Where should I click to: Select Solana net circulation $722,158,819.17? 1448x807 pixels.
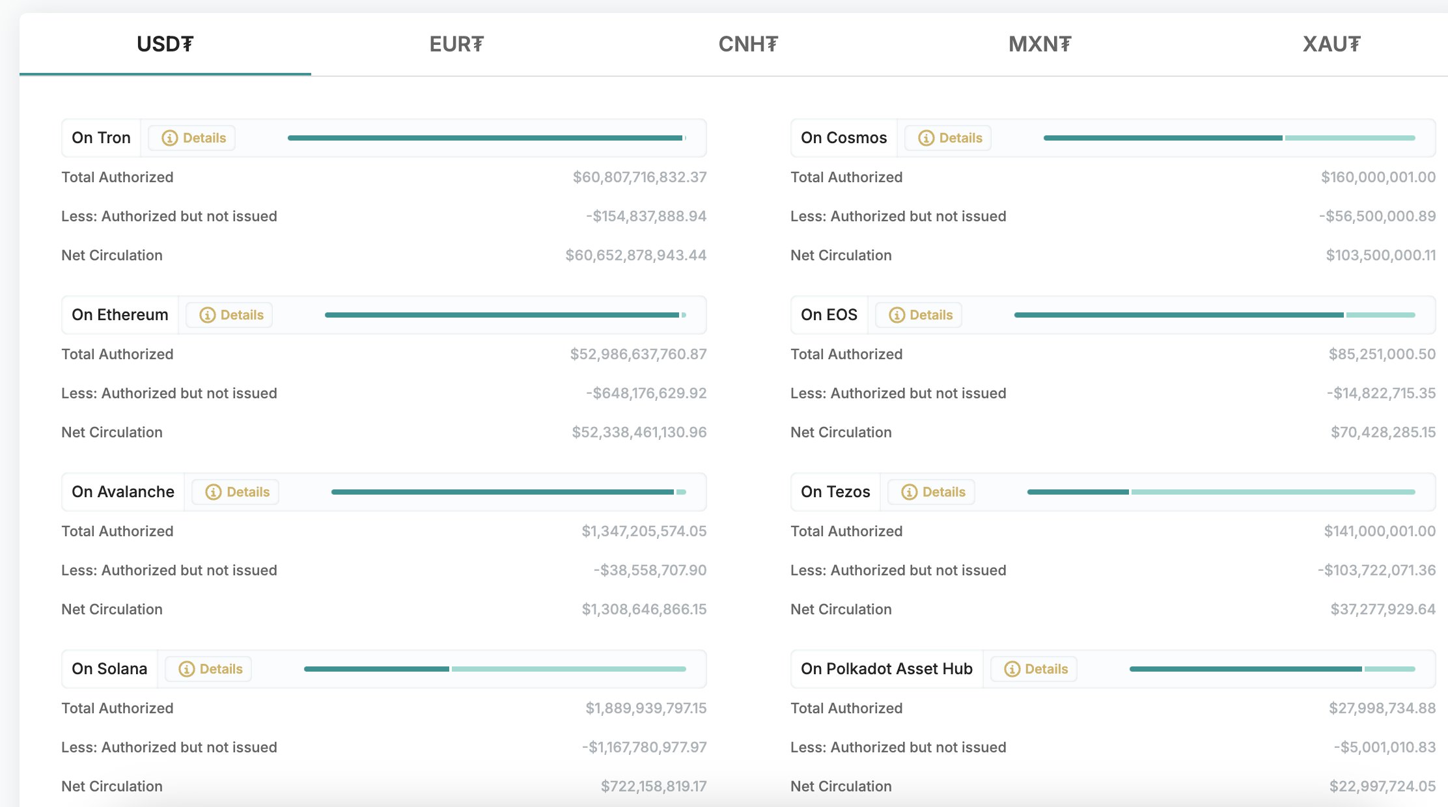654,786
